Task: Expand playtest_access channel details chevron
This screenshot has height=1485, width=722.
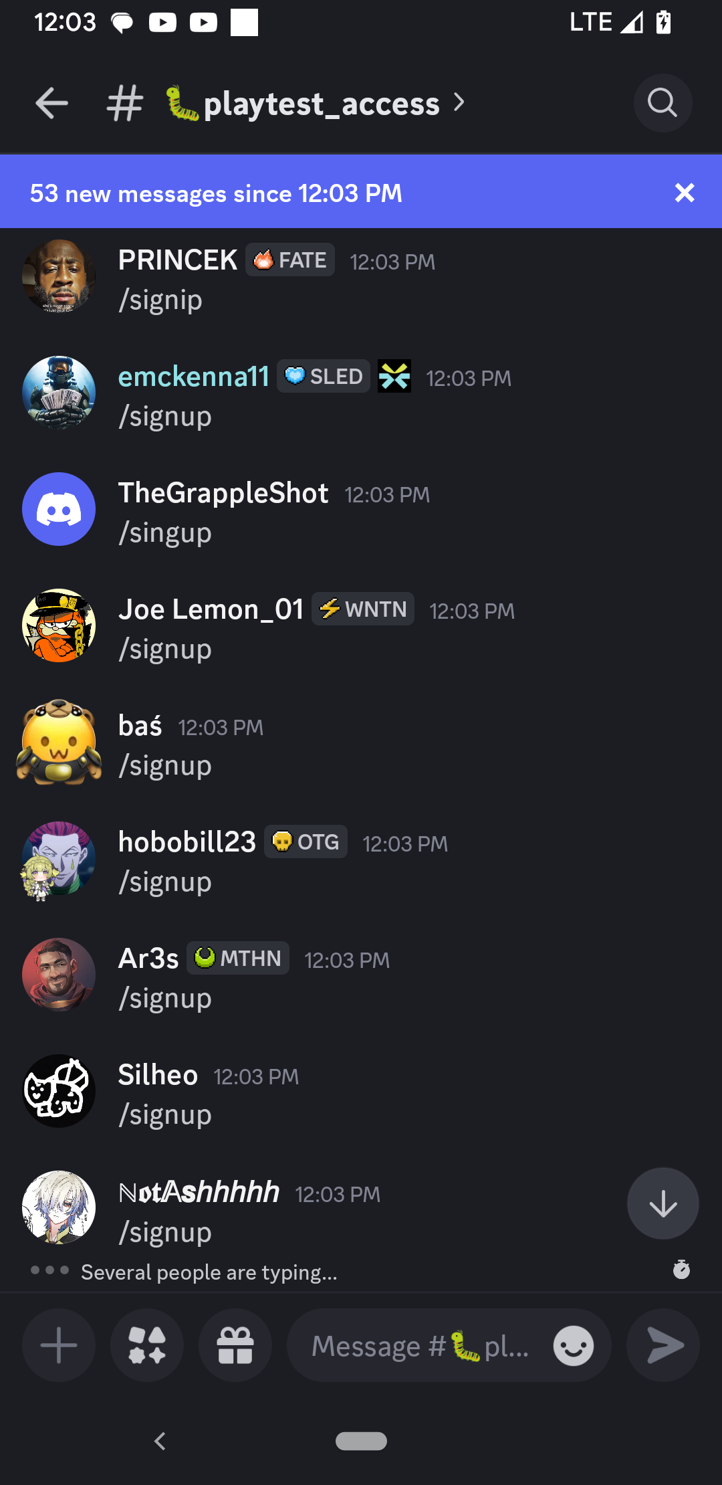Action: (x=459, y=102)
